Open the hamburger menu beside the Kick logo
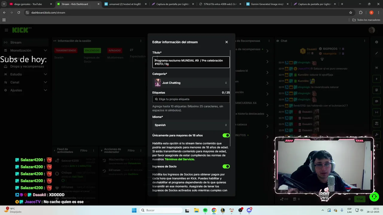This screenshot has width=383, height=215. [x=6, y=30]
